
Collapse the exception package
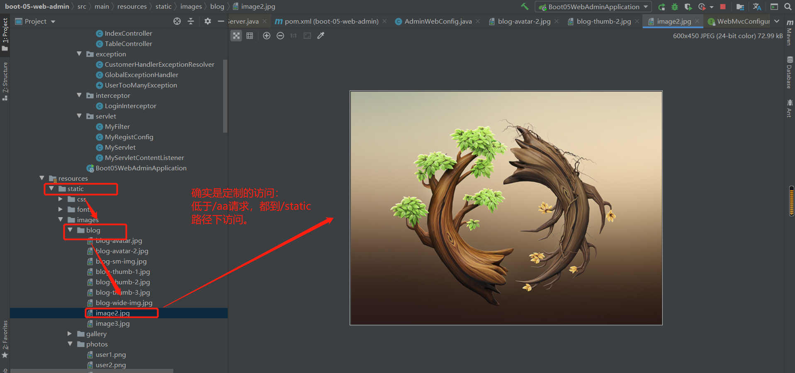point(79,54)
